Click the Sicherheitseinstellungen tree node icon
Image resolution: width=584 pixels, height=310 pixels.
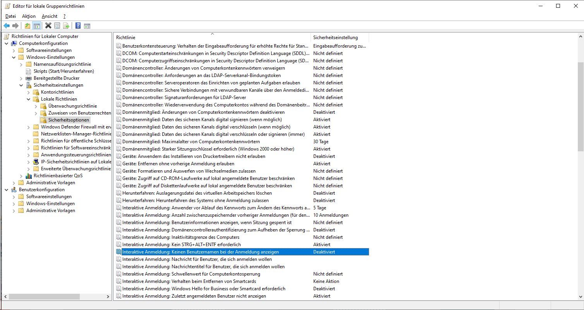[29, 85]
